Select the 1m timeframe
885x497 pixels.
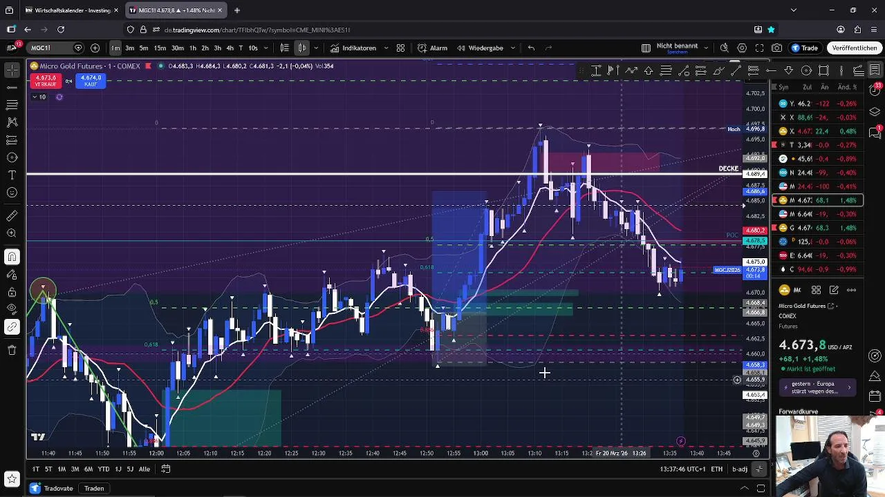[115, 48]
